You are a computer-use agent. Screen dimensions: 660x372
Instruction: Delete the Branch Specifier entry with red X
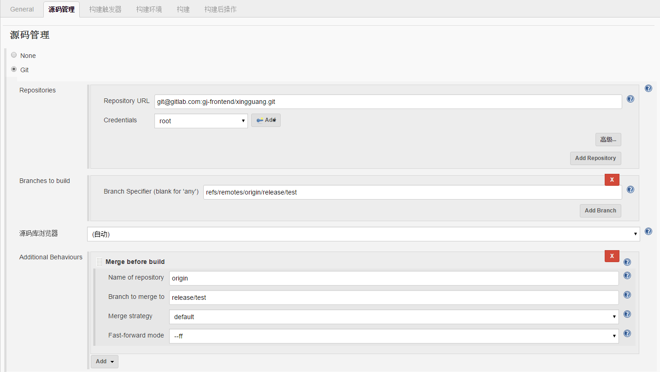point(612,180)
